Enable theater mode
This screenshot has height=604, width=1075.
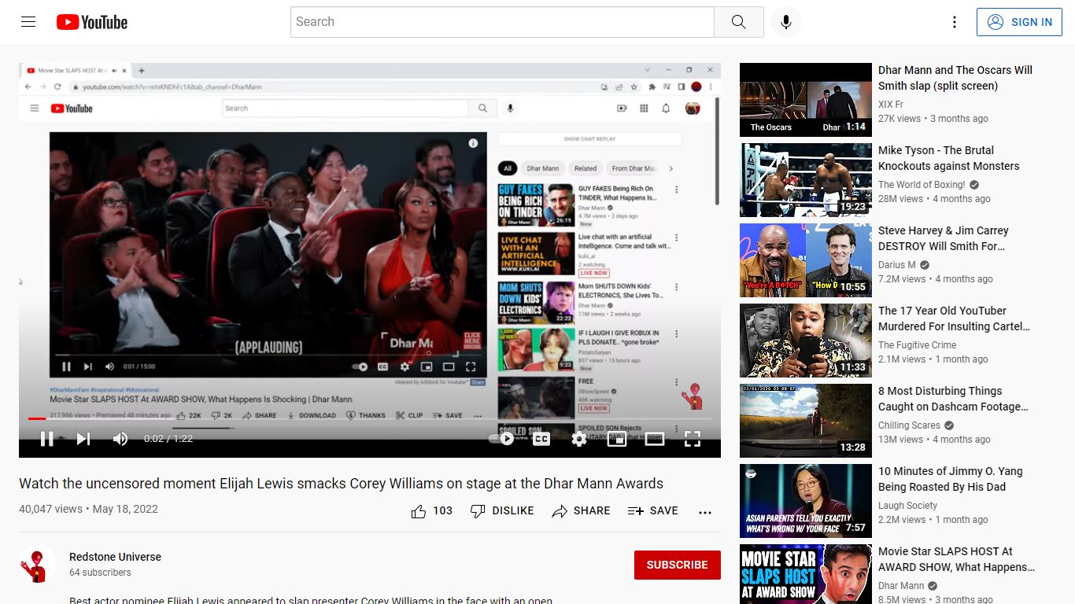pos(655,439)
